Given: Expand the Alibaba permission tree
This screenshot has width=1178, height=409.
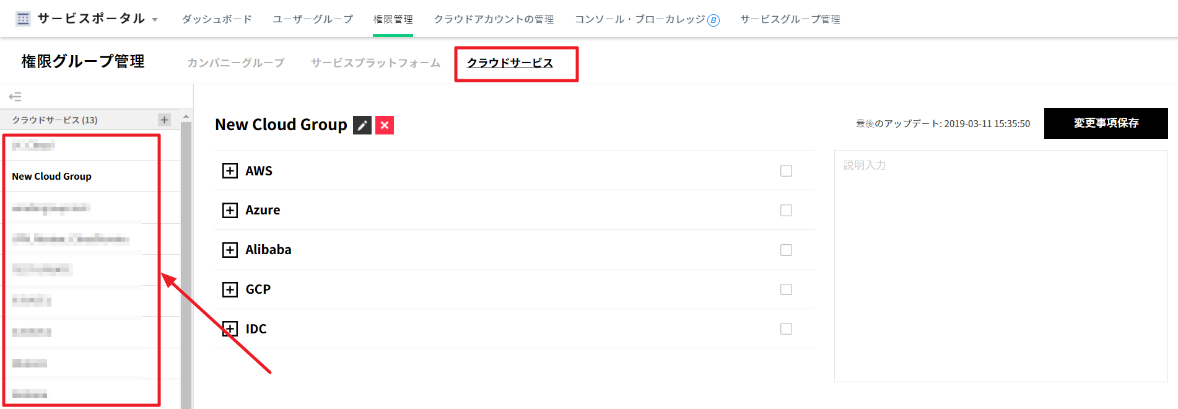Looking at the screenshot, I should [230, 250].
